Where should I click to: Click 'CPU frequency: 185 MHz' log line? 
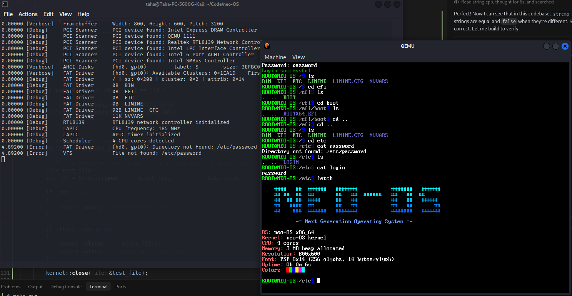click(x=146, y=128)
